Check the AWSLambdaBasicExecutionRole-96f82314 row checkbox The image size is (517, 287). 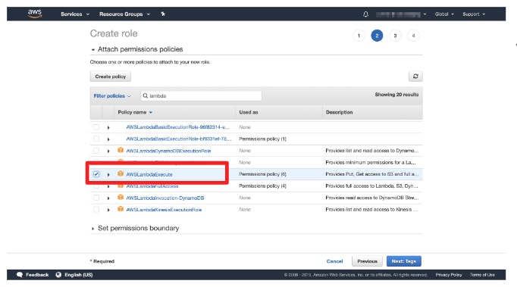coord(96,127)
